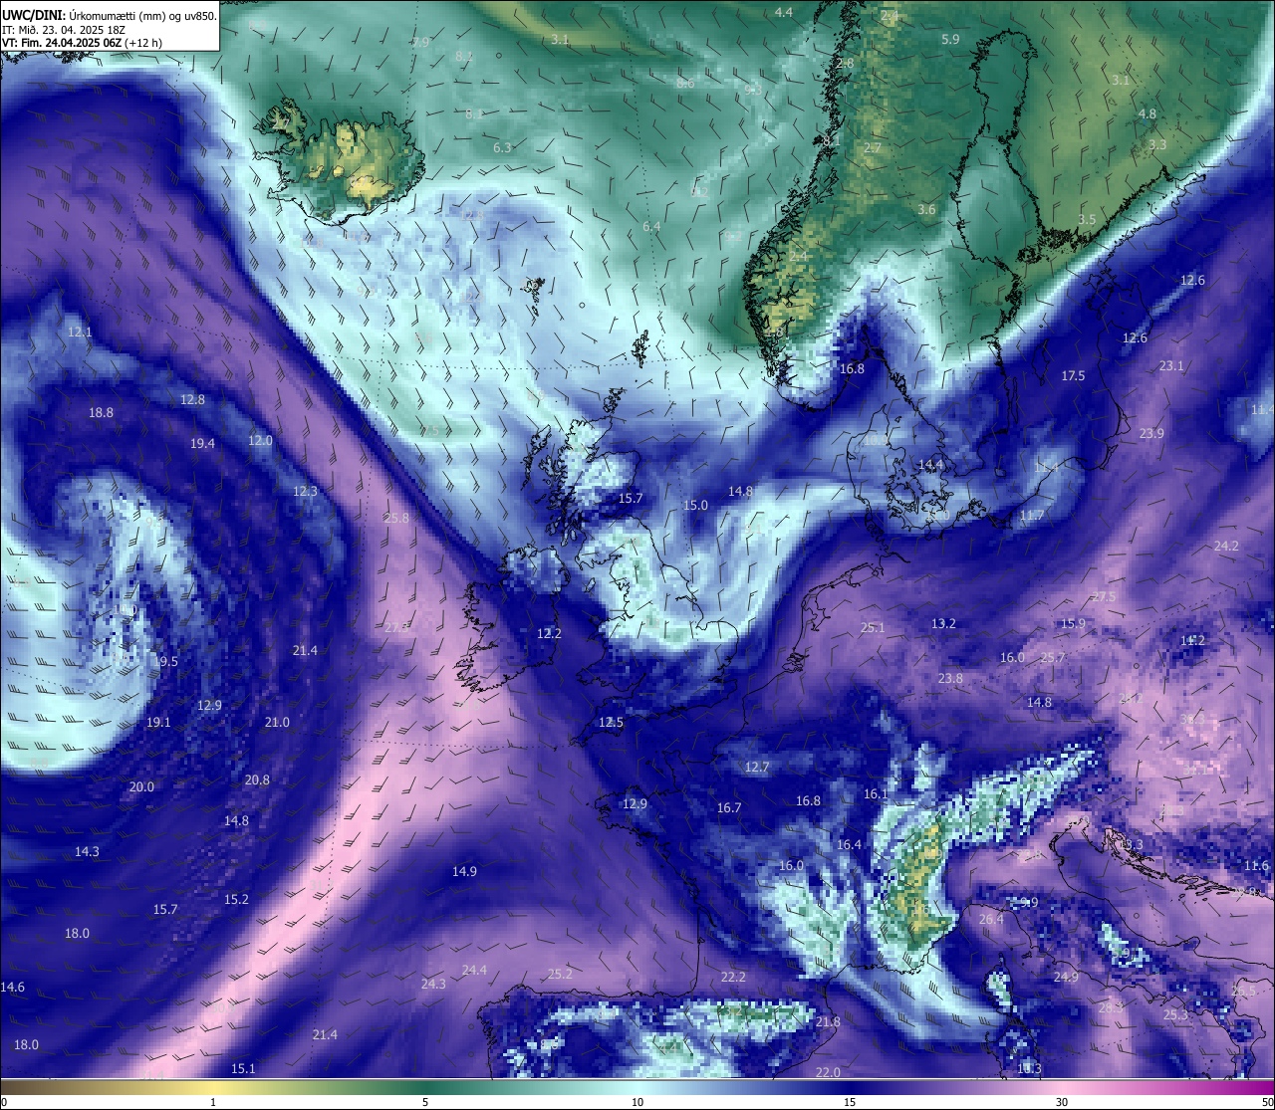The height and width of the screenshot is (1110, 1275).
Task: Click the map value 26.4
Action: click(991, 919)
